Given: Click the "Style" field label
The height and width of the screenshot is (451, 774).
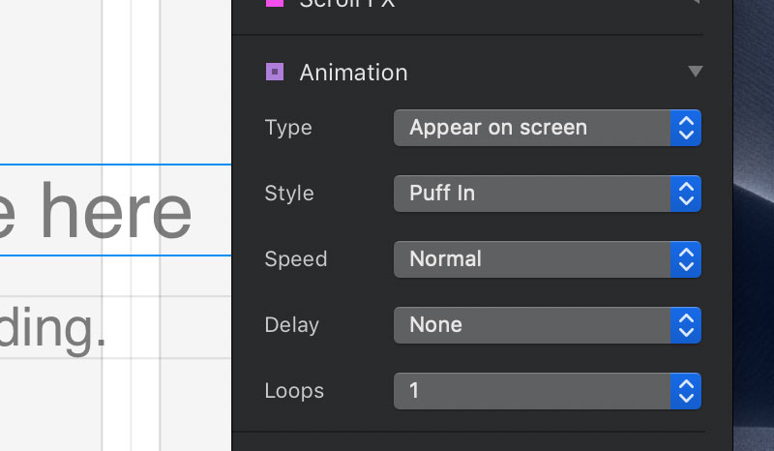Looking at the screenshot, I should 289,194.
